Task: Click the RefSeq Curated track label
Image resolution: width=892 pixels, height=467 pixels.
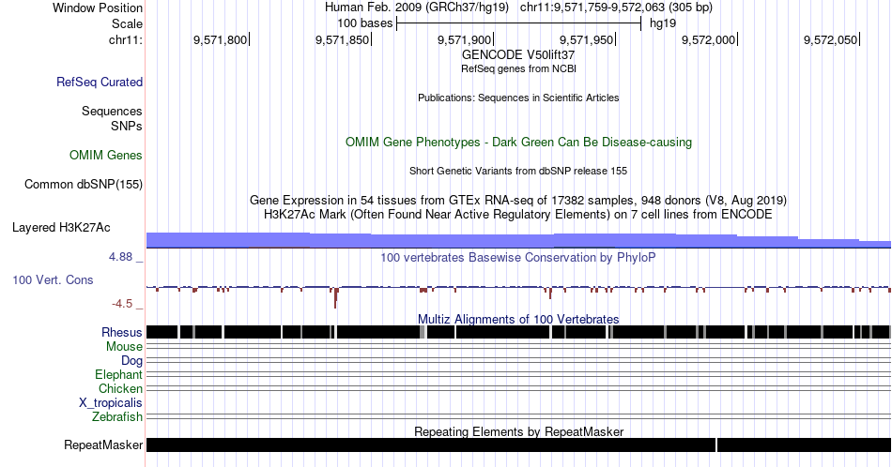Action: point(99,82)
